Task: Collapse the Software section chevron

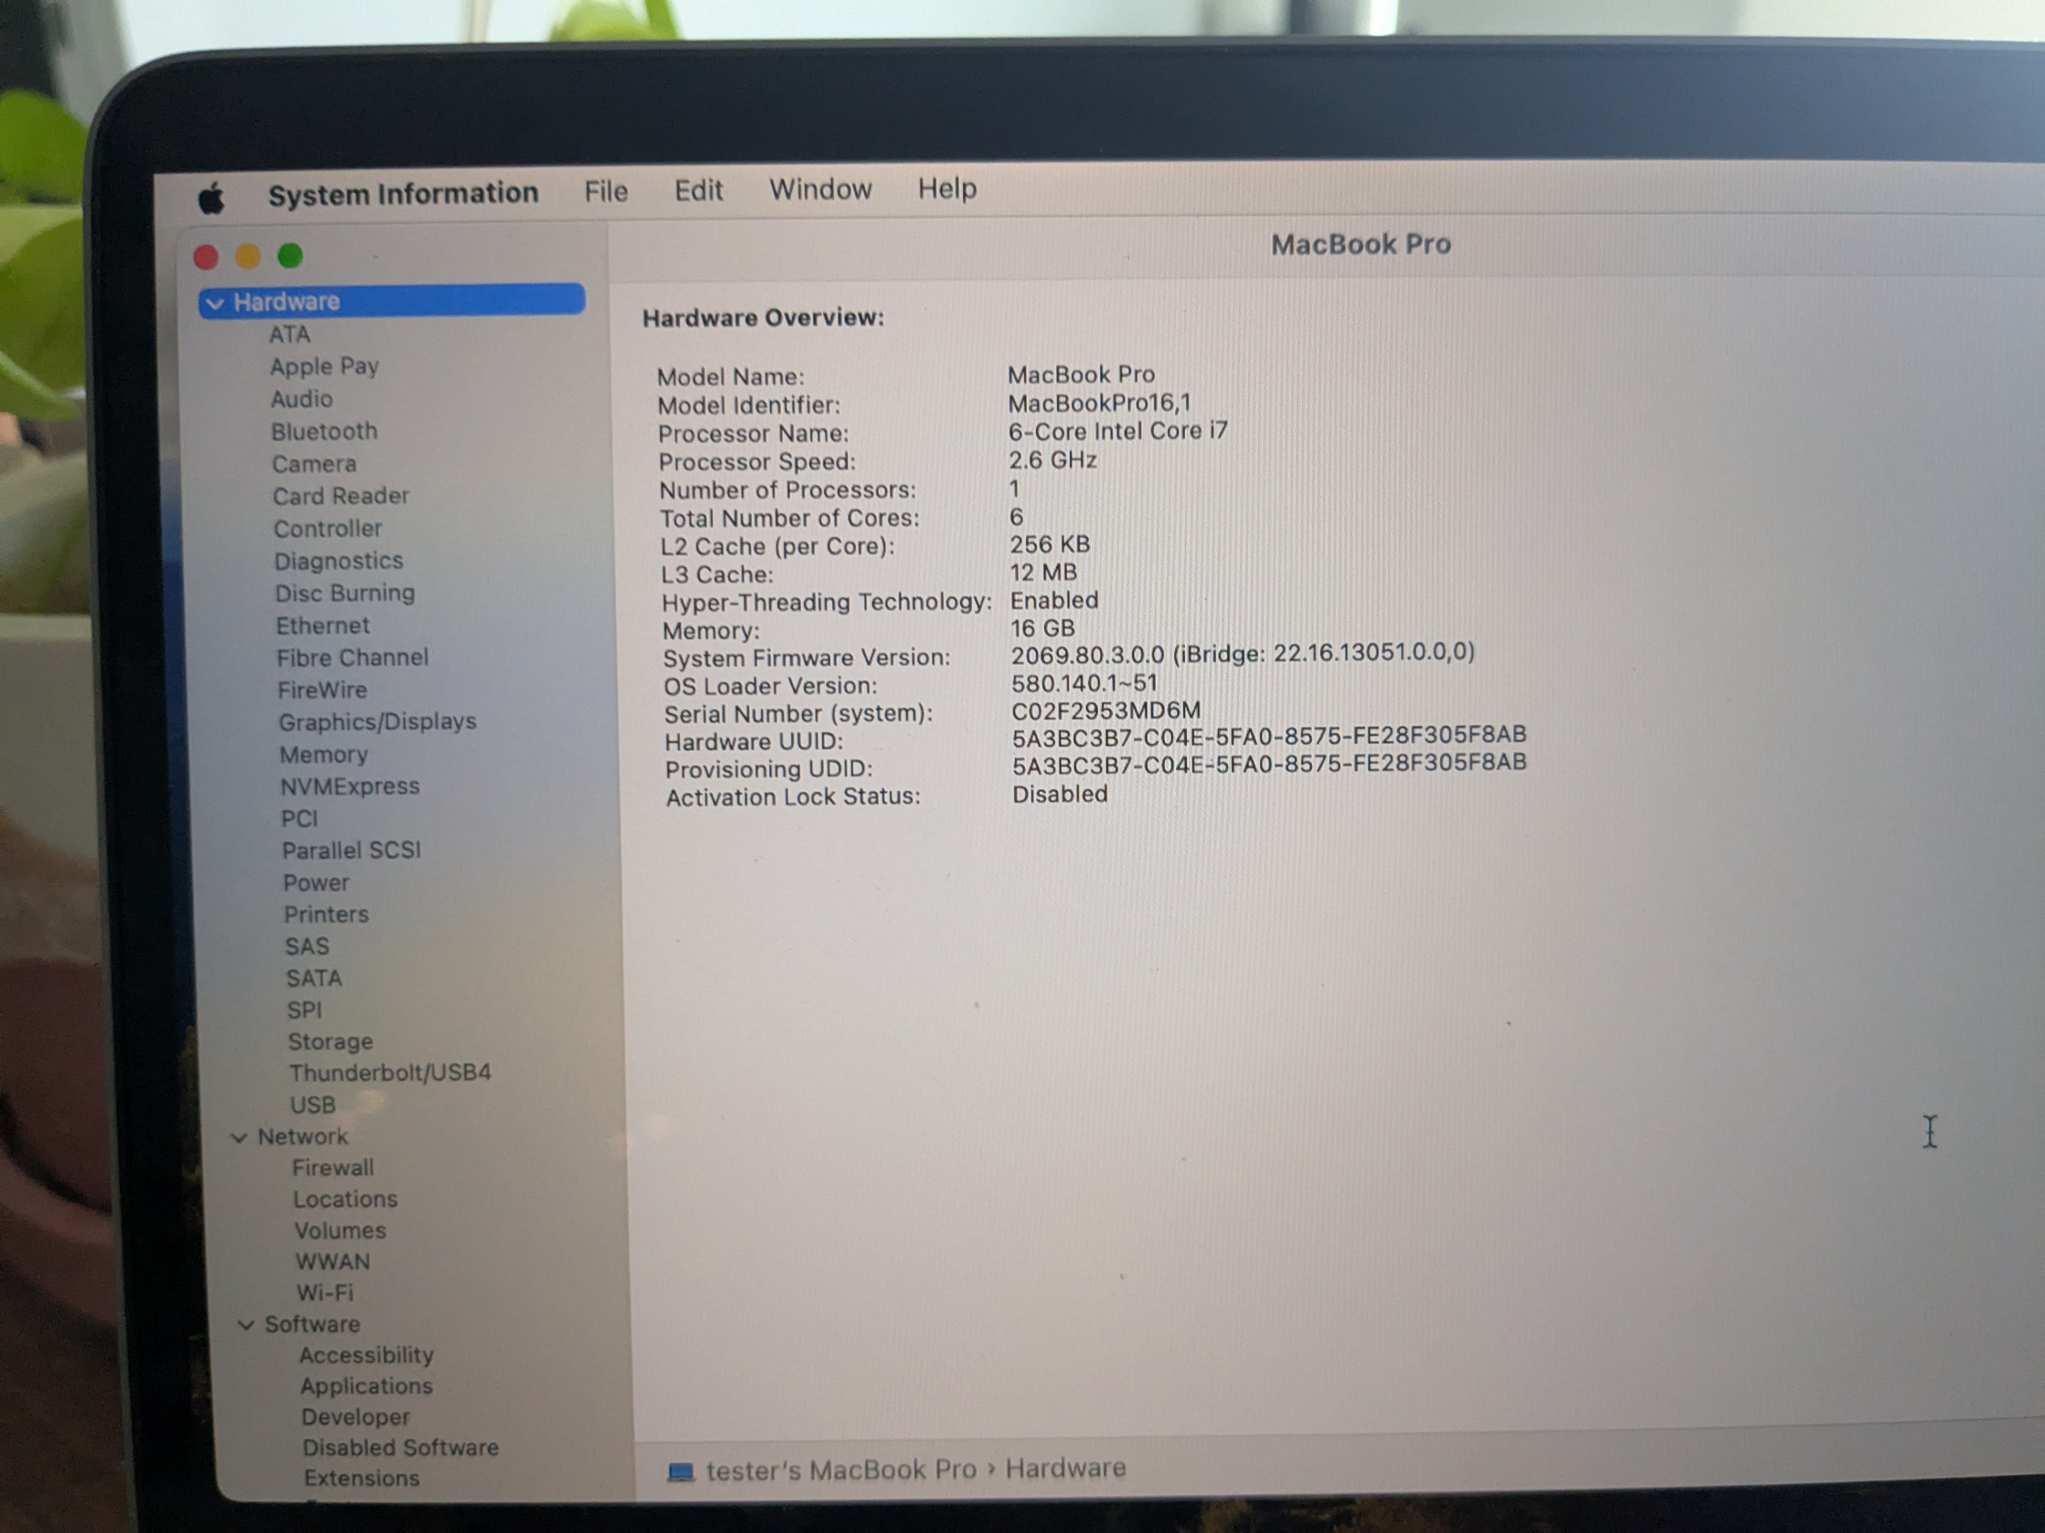Action: click(x=246, y=1325)
